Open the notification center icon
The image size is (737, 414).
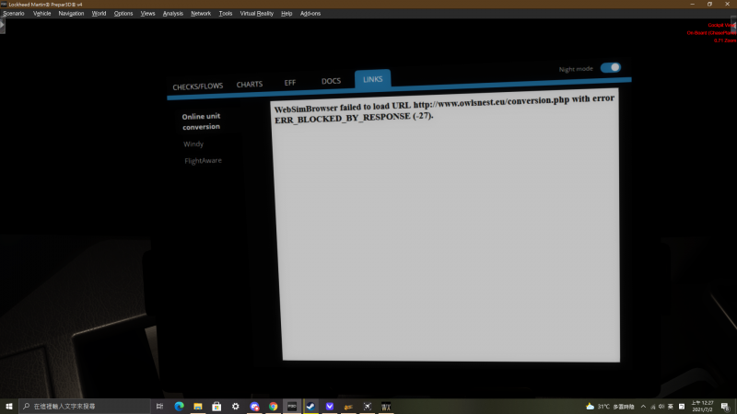[725, 407]
